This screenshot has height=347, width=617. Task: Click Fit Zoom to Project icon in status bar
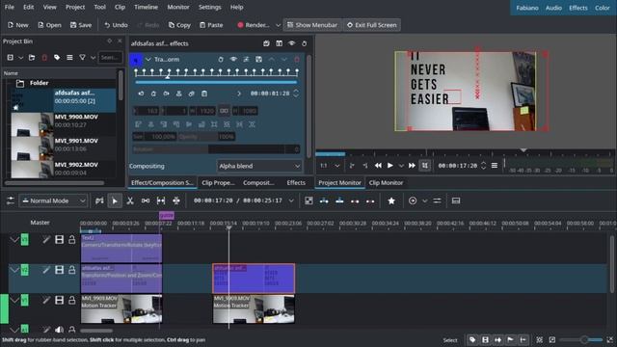(540, 339)
